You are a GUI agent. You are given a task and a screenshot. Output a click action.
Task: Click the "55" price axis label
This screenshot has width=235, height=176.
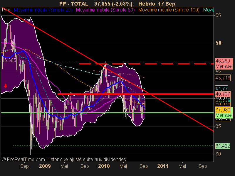218,15
